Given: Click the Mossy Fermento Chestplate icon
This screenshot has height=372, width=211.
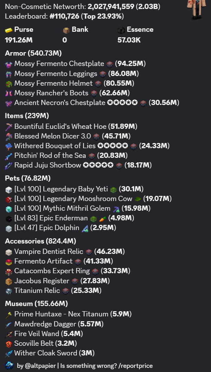Looking at the screenshot, I should [x=9, y=64].
